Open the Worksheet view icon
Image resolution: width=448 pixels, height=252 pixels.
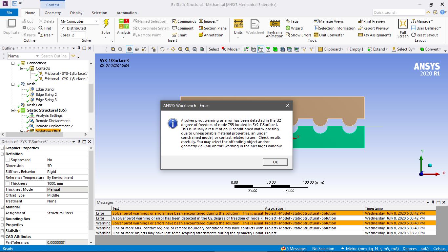[255, 24]
